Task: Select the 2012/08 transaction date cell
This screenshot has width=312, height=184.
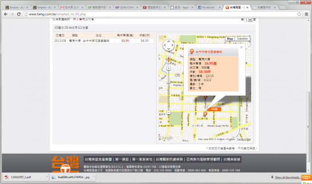Action: [60, 41]
